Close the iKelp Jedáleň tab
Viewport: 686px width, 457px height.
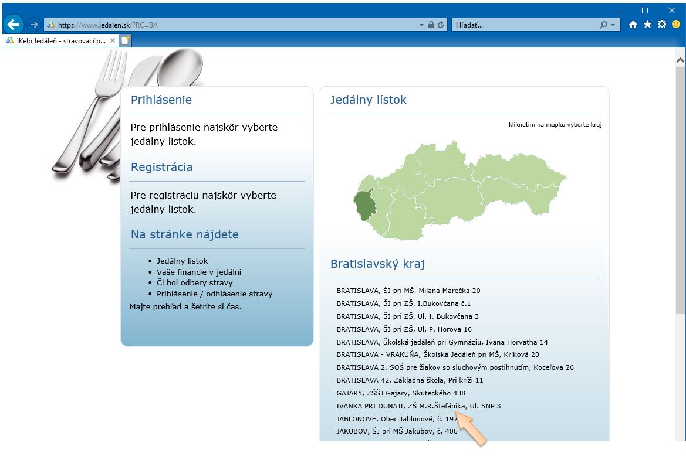point(113,41)
